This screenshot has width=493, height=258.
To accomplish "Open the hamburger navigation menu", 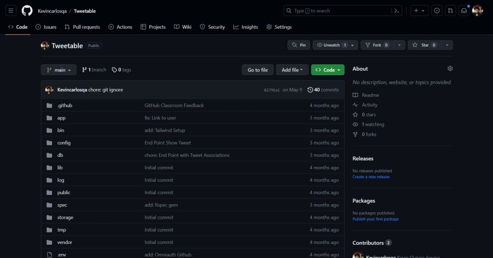I will coord(10,10).
